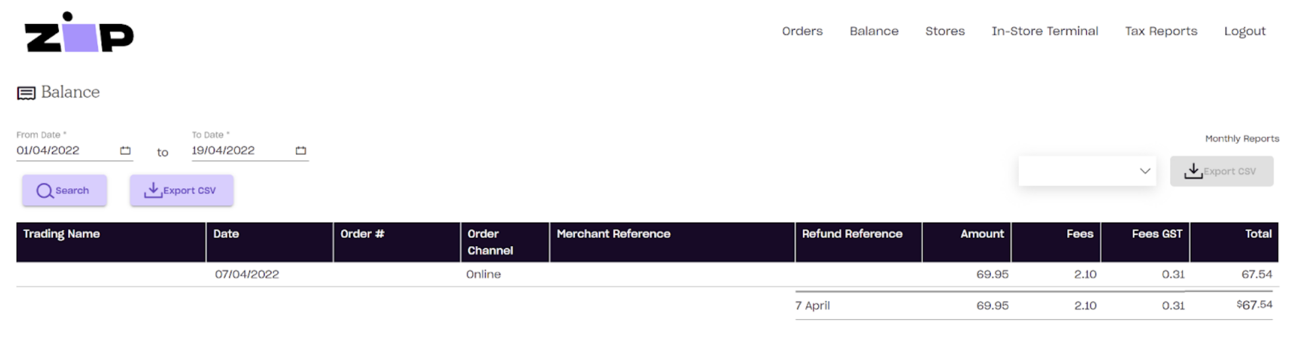
Task: Open the Orders menu item
Action: coord(802,31)
